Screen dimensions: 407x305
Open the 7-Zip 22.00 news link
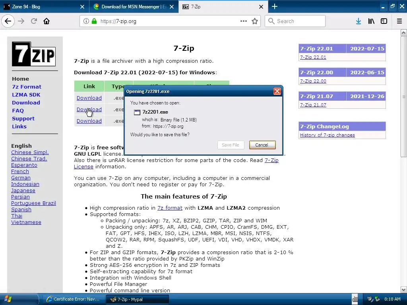tap(313, 81)
